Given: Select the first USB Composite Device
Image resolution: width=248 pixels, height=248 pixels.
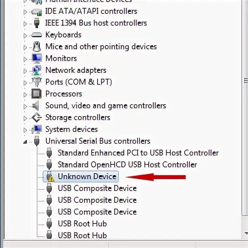Looking at the screenshot, I should coord(97,188).
